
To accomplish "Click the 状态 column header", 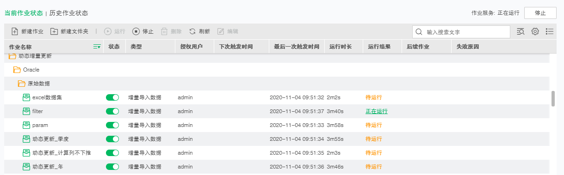I will tap(114, 47).
